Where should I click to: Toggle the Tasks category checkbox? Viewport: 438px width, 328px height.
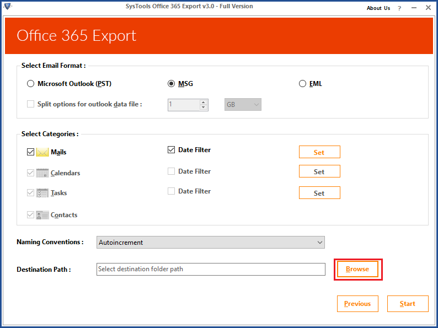coord(30,193)
